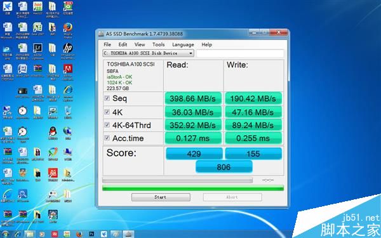
Task: Switch to Firefox in the taskbar
Action: tap(79, 234)
